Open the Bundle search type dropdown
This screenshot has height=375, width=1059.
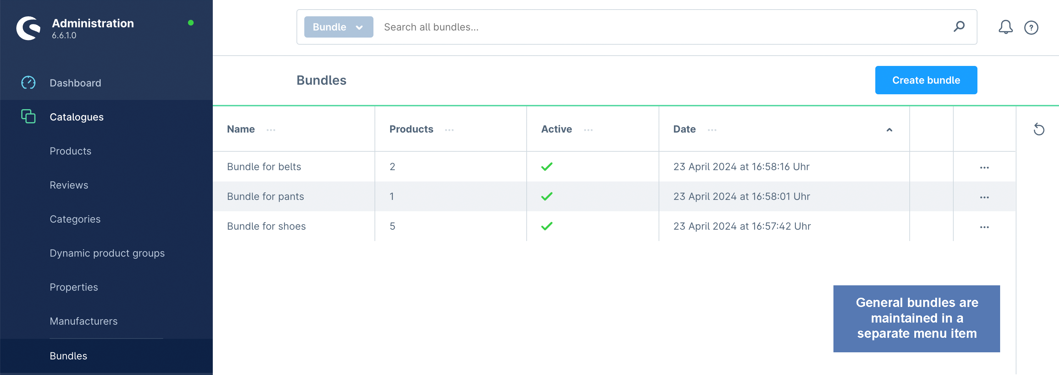click(338, 27)
